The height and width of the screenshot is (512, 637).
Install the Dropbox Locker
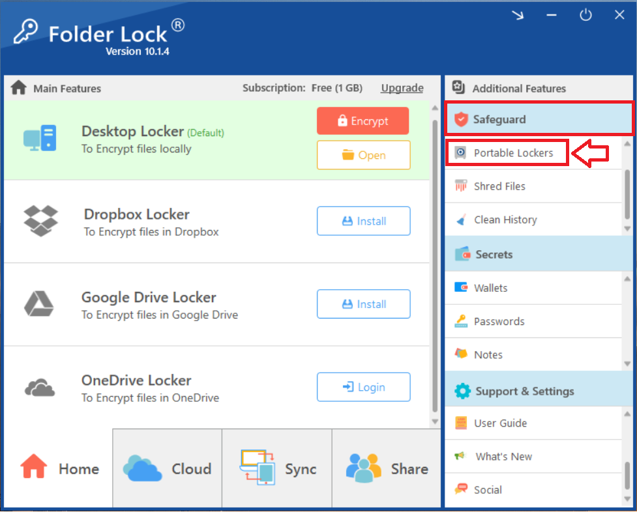coord(364,221)
